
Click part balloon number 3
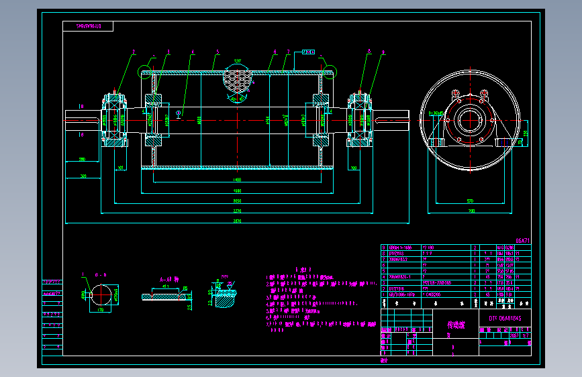pos(168,52)
